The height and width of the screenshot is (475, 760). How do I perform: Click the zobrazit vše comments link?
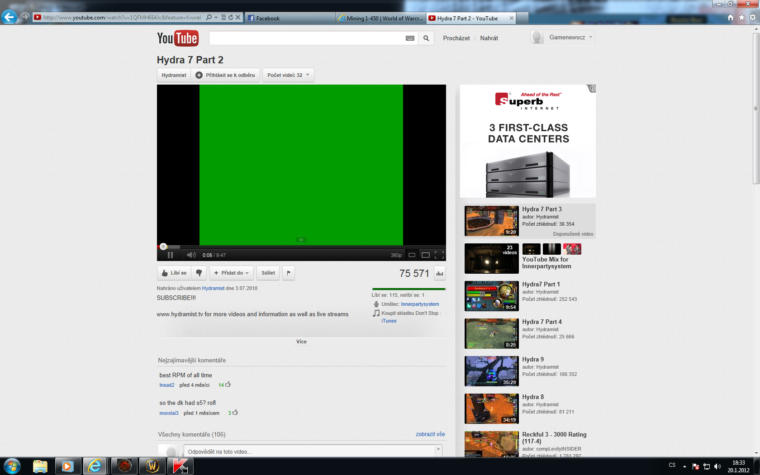[430, 434]
